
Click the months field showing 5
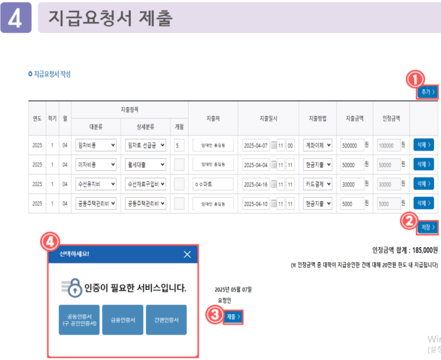pos(179,145)
